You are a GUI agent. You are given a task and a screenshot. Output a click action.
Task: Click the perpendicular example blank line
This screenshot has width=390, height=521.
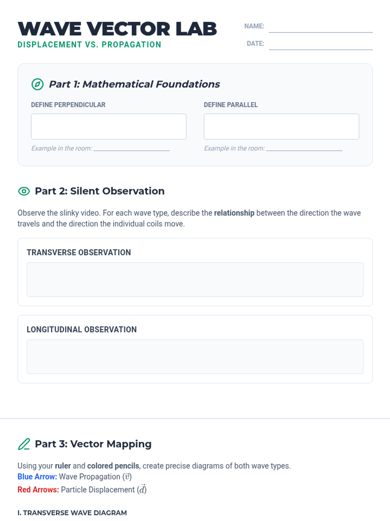(132, 148)
